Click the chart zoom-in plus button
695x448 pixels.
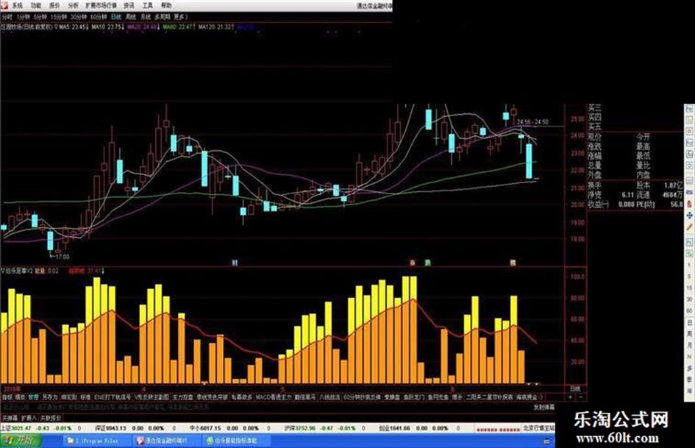[570, 397]
